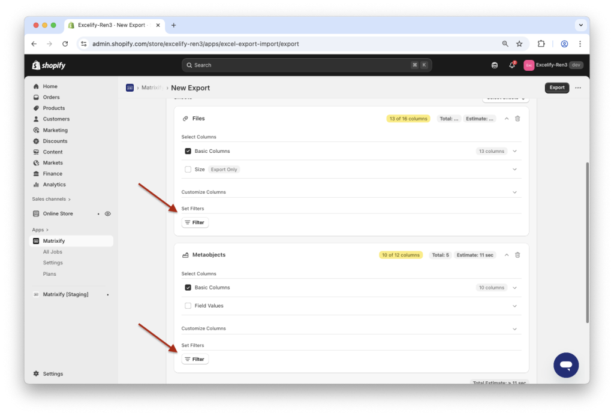Collapse the Metaobjects section with its chevron

pyautogui.click(x=507, y=254)
